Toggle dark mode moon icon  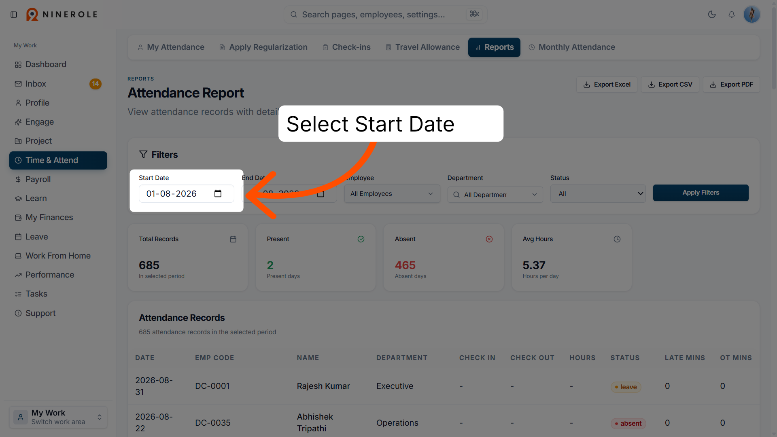[x=712, y=15]
